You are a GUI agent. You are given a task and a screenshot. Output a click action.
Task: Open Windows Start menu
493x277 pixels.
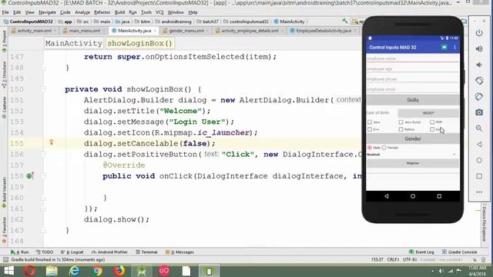[x=9, y=271]
